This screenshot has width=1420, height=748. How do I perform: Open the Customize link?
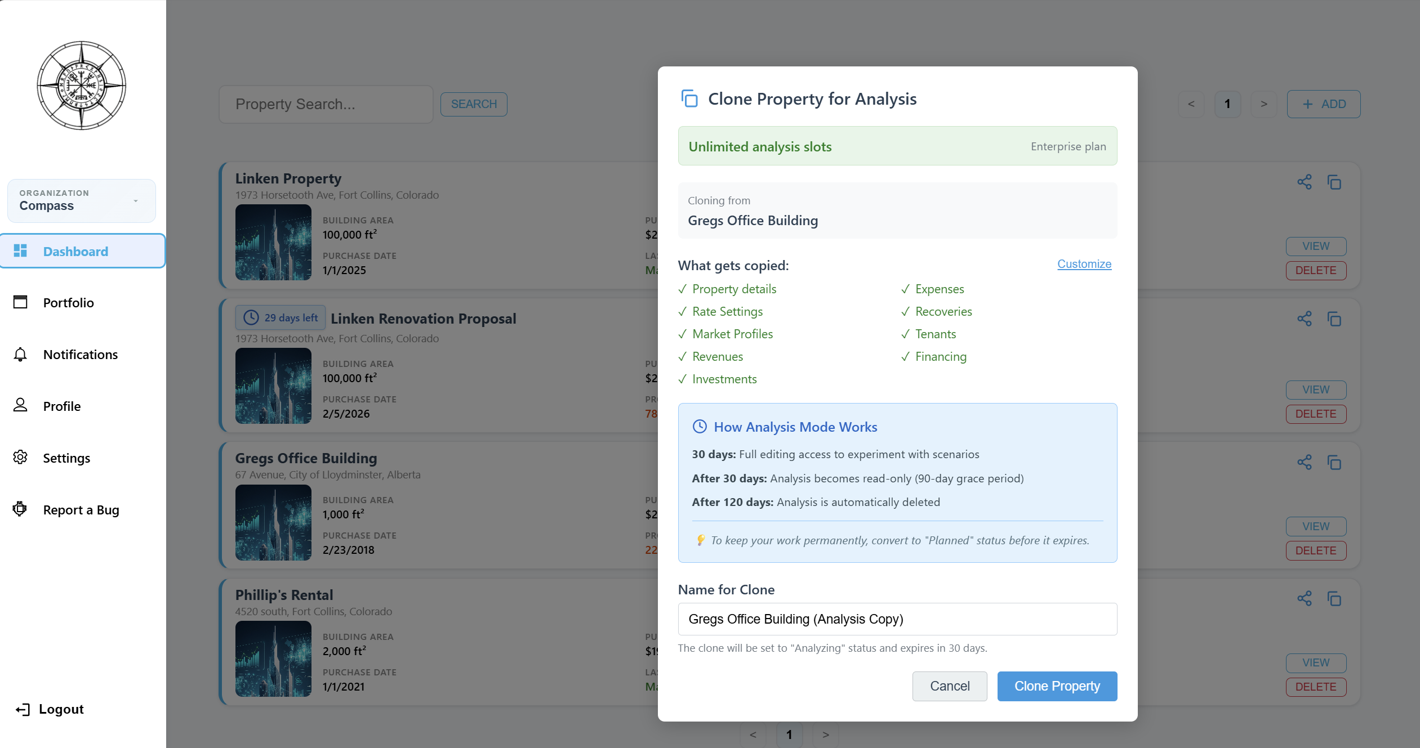[1084, 263]
